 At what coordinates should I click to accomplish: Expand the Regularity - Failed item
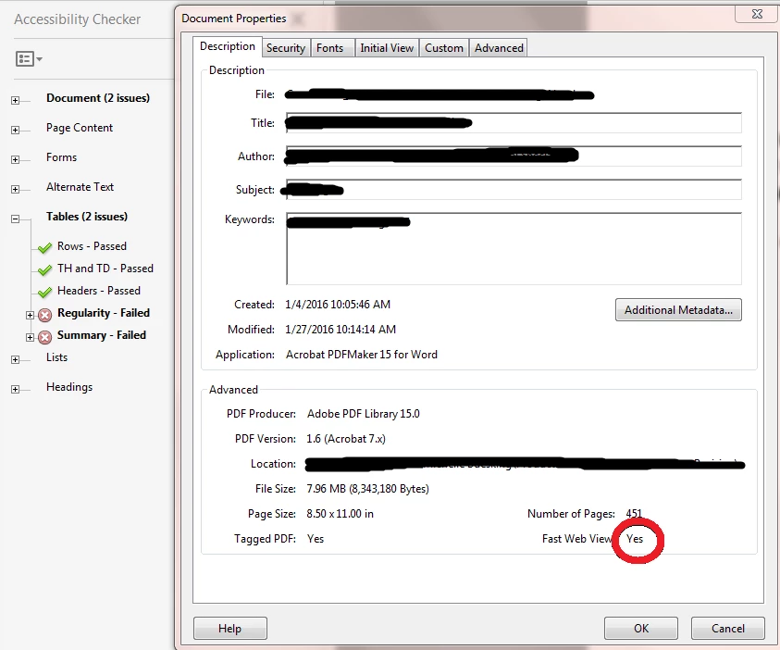pos(30,315)
